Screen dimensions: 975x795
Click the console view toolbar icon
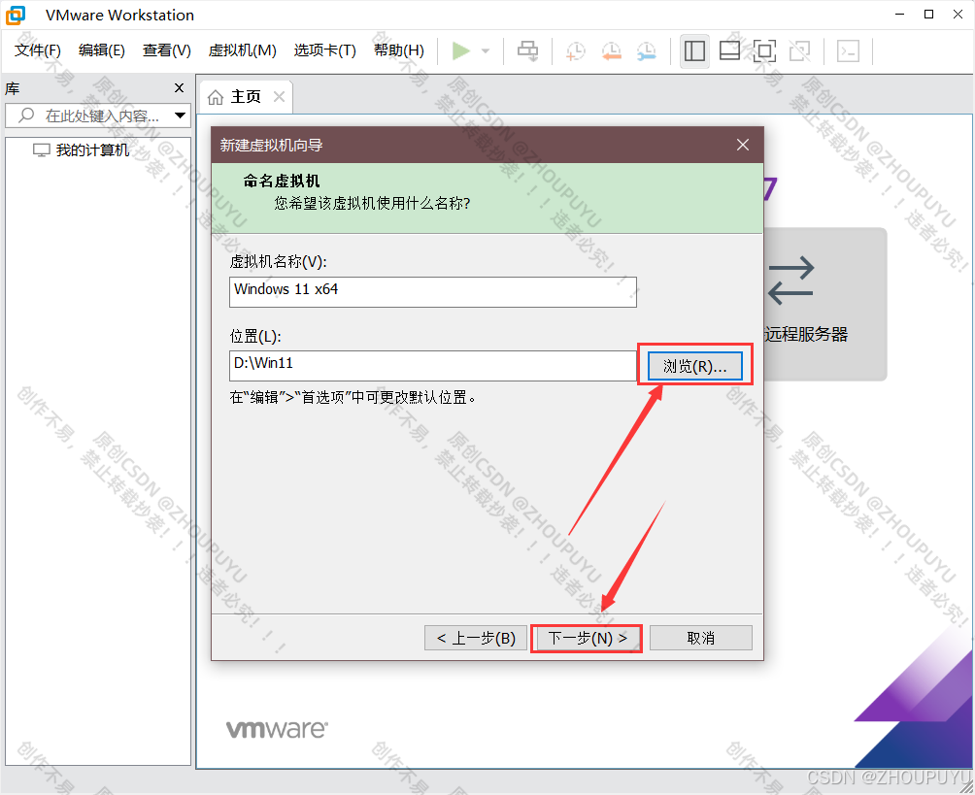(x=848, y=51)
